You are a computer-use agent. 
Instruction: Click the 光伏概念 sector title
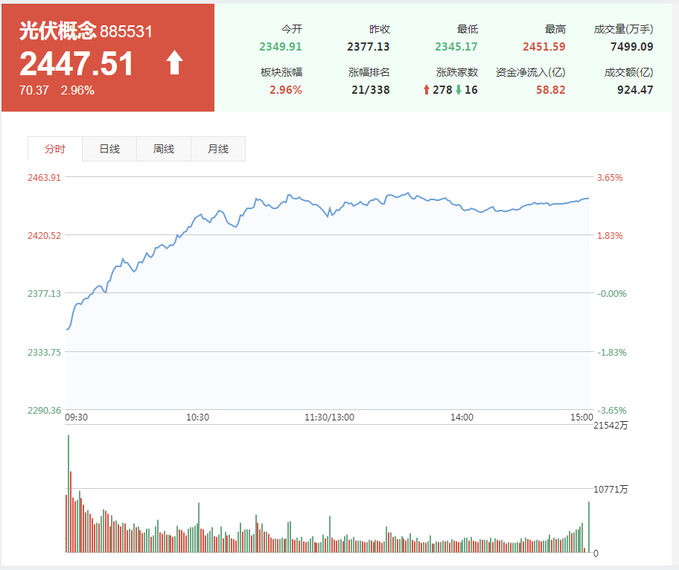pos(58,31)
